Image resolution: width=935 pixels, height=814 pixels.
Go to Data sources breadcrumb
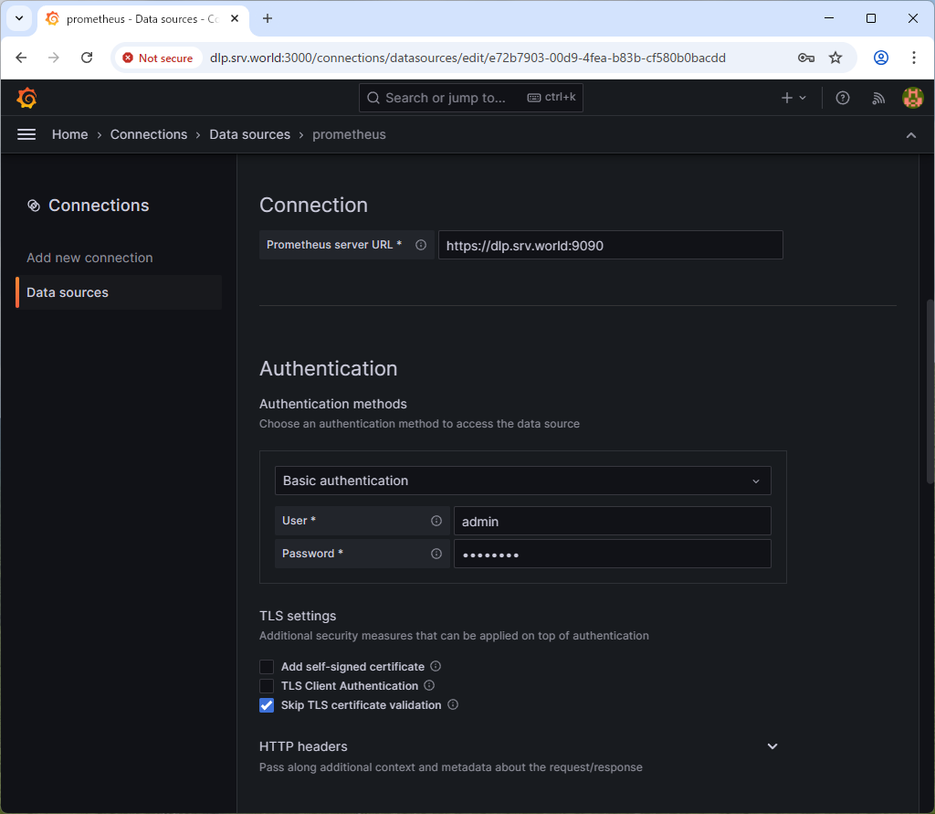(250, 135)
